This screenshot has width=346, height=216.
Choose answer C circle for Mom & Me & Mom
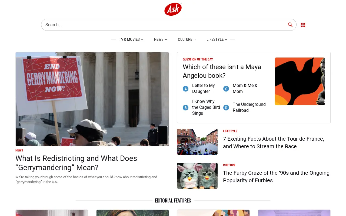click(x=226, y=89)
